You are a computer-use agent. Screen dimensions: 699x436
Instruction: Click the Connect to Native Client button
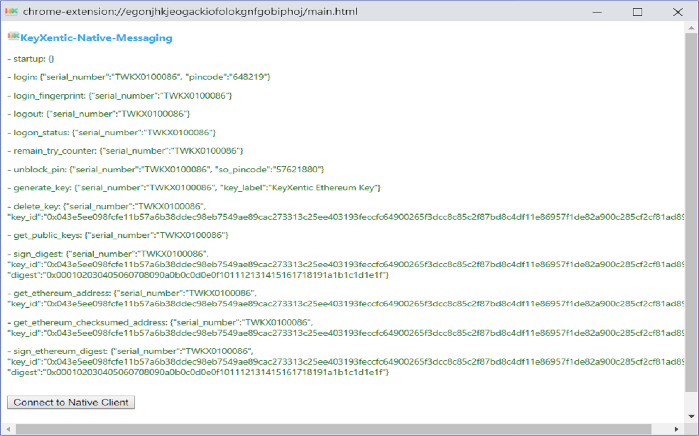pyautogui.click(x=71, y=402)
